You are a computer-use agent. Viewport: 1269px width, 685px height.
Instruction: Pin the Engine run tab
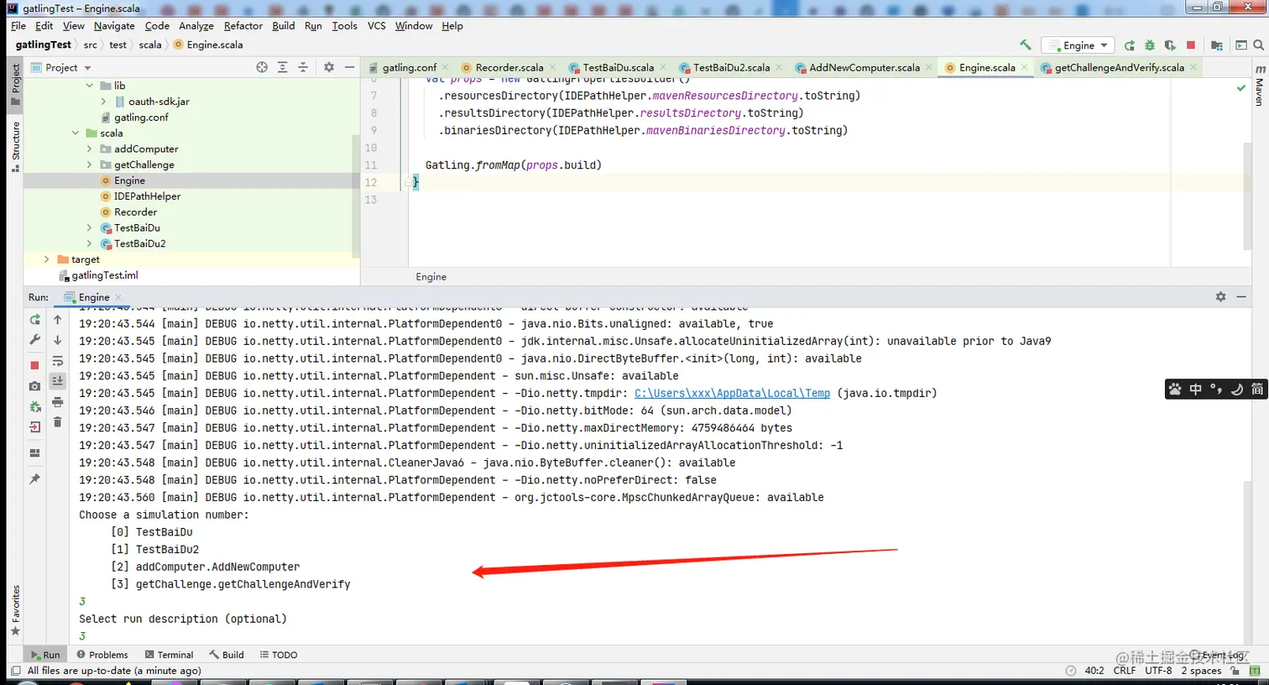(34, 479)
